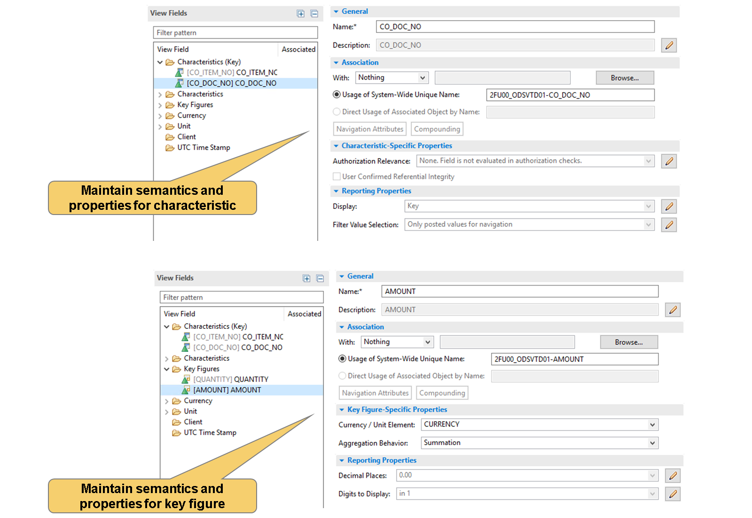Open UTC Time Stamp folder in lower tree

(x=204, y=433)
